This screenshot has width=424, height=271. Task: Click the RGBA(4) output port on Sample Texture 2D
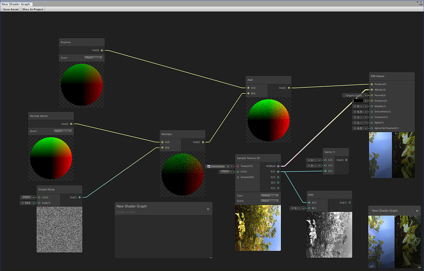279,165
